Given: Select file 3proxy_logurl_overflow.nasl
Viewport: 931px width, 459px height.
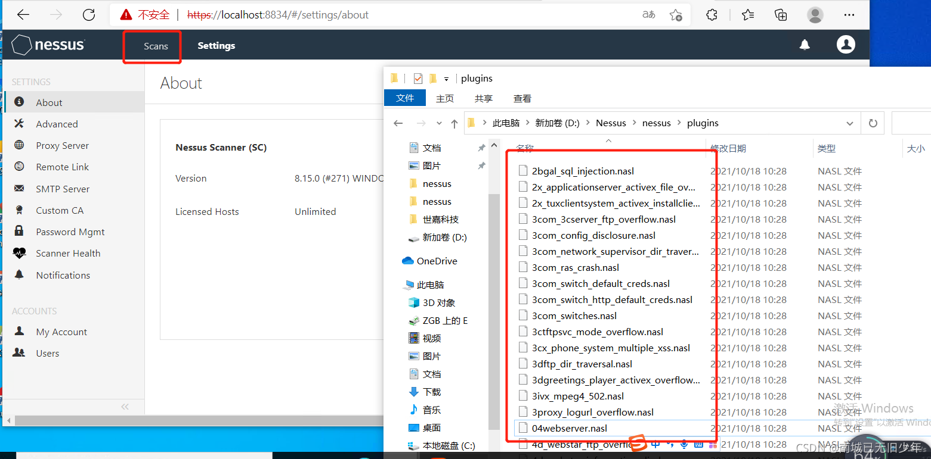Looking at the screenshot, I should coord(593,412).
